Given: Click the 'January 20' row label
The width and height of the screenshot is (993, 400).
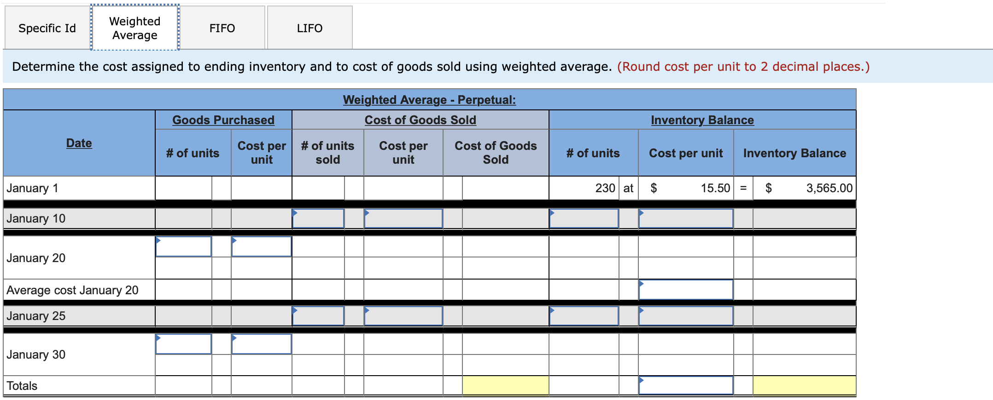Looking at the screenshot, I should tap(36, 258).
